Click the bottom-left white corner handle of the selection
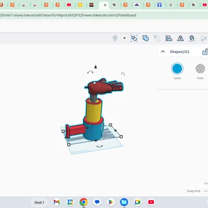Image resolution: width=208 pixels, height=208 pixels. (69, 145)
